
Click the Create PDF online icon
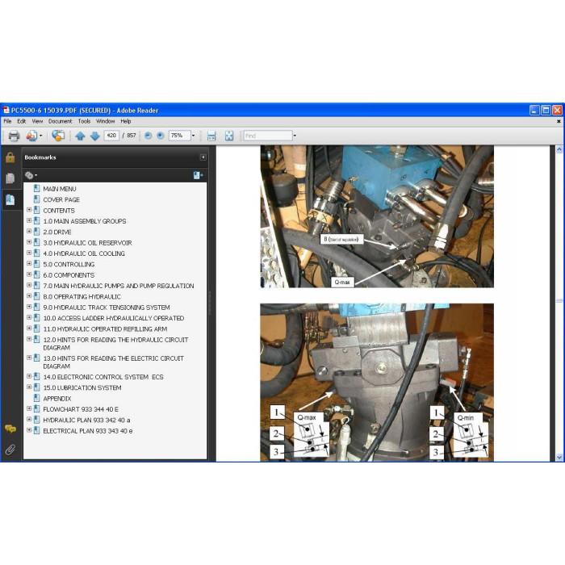point(31,136)
